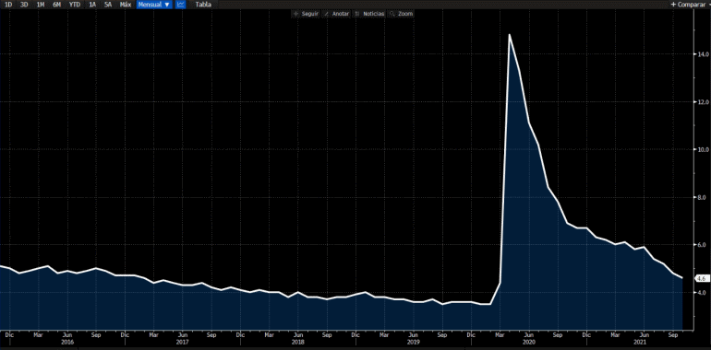The width and height of the screenshot is (711, 350).
Task: Switch to the Tabla view
Action: (x=202, y=5)
